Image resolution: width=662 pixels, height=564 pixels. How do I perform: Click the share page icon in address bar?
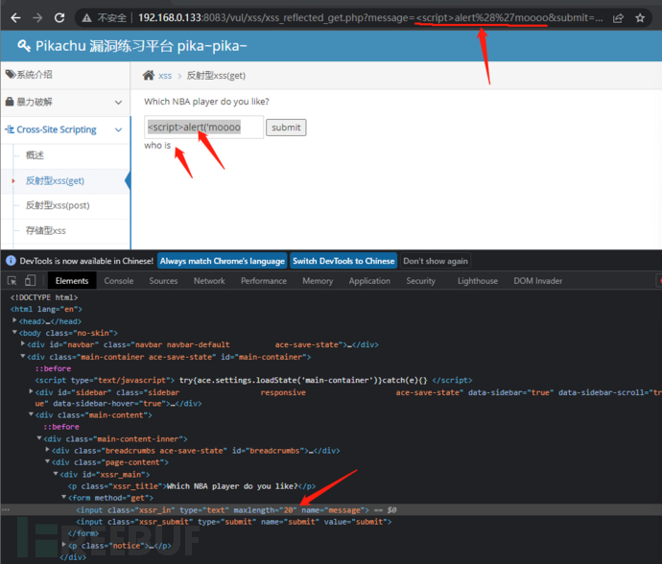tap(618, 17)
